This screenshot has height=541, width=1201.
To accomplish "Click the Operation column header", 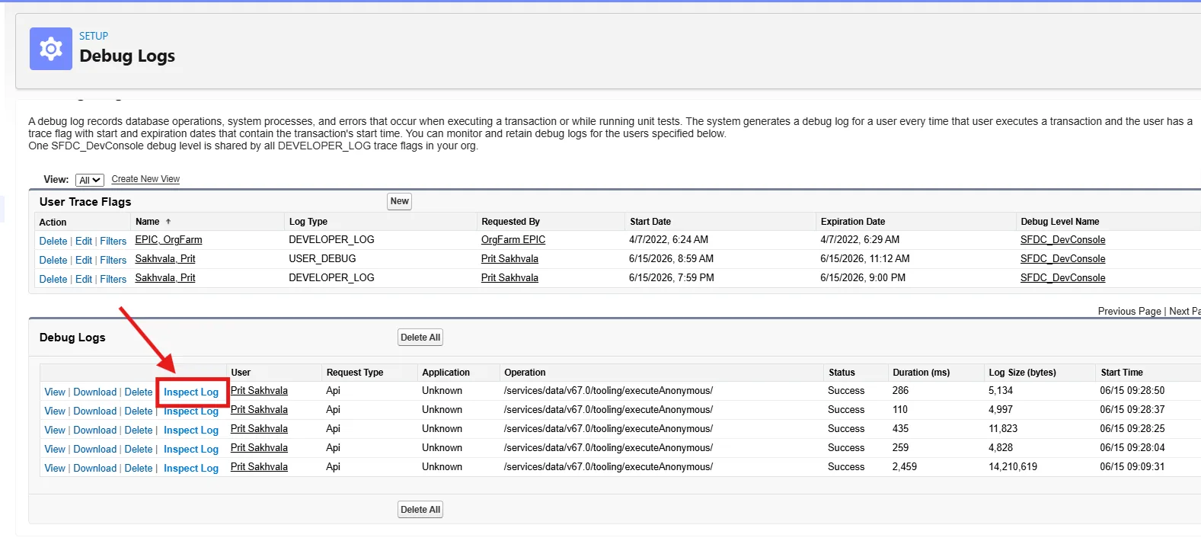I will pos(525,373).
